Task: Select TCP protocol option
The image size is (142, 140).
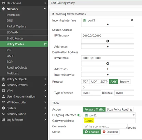Action: [x=85, y=82]
